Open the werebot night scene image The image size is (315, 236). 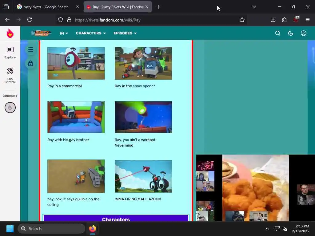pos(143,117)
